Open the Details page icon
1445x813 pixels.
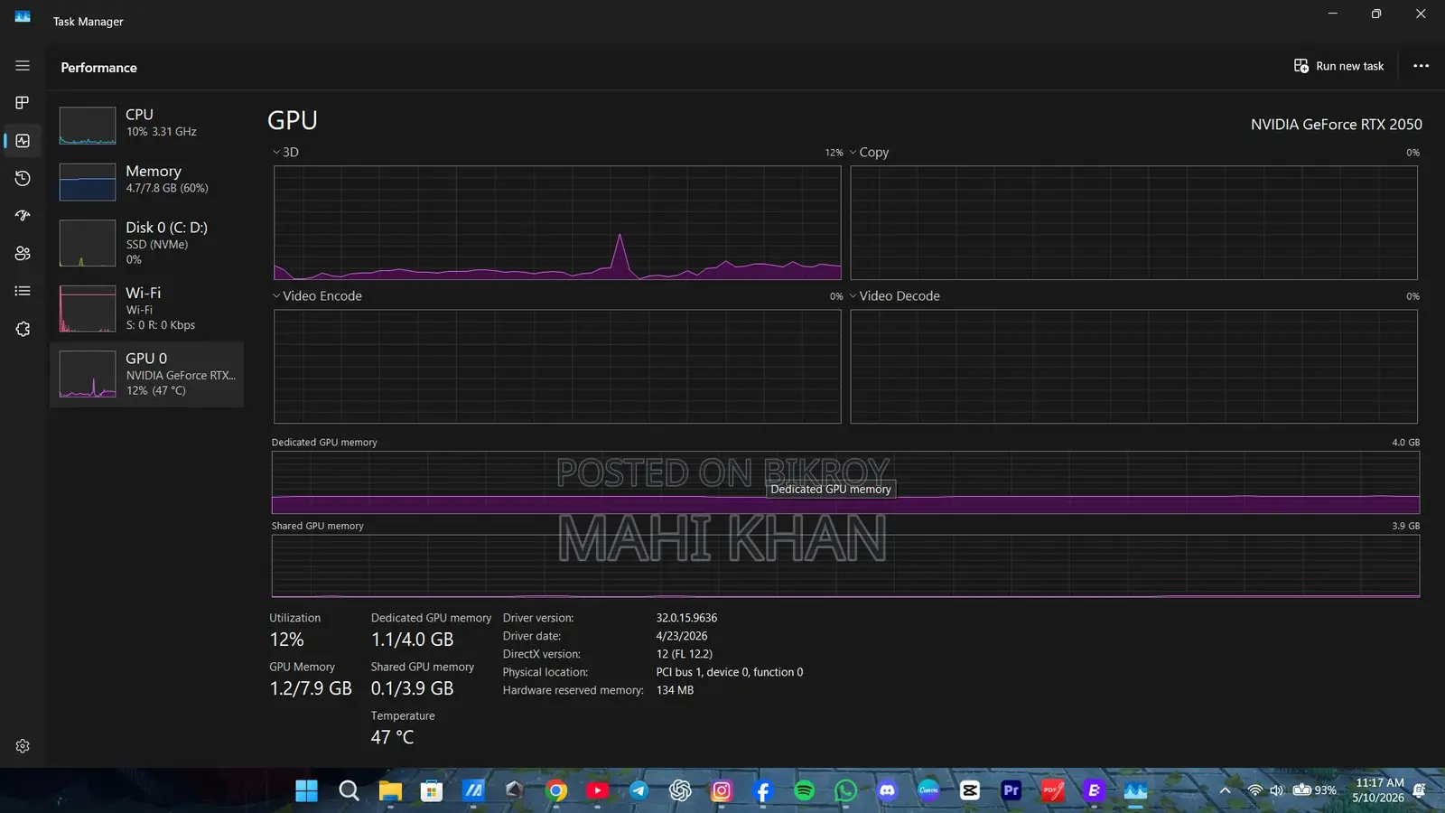click(23, 291)
